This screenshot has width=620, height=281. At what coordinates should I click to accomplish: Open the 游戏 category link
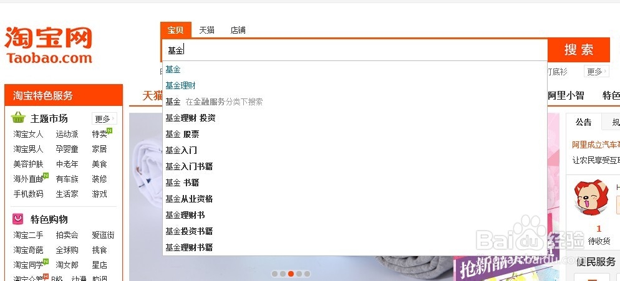point(100,194)
